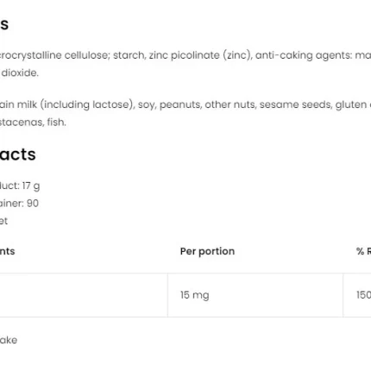
Task: Click the '% R' column header
Action: point(364,251)
